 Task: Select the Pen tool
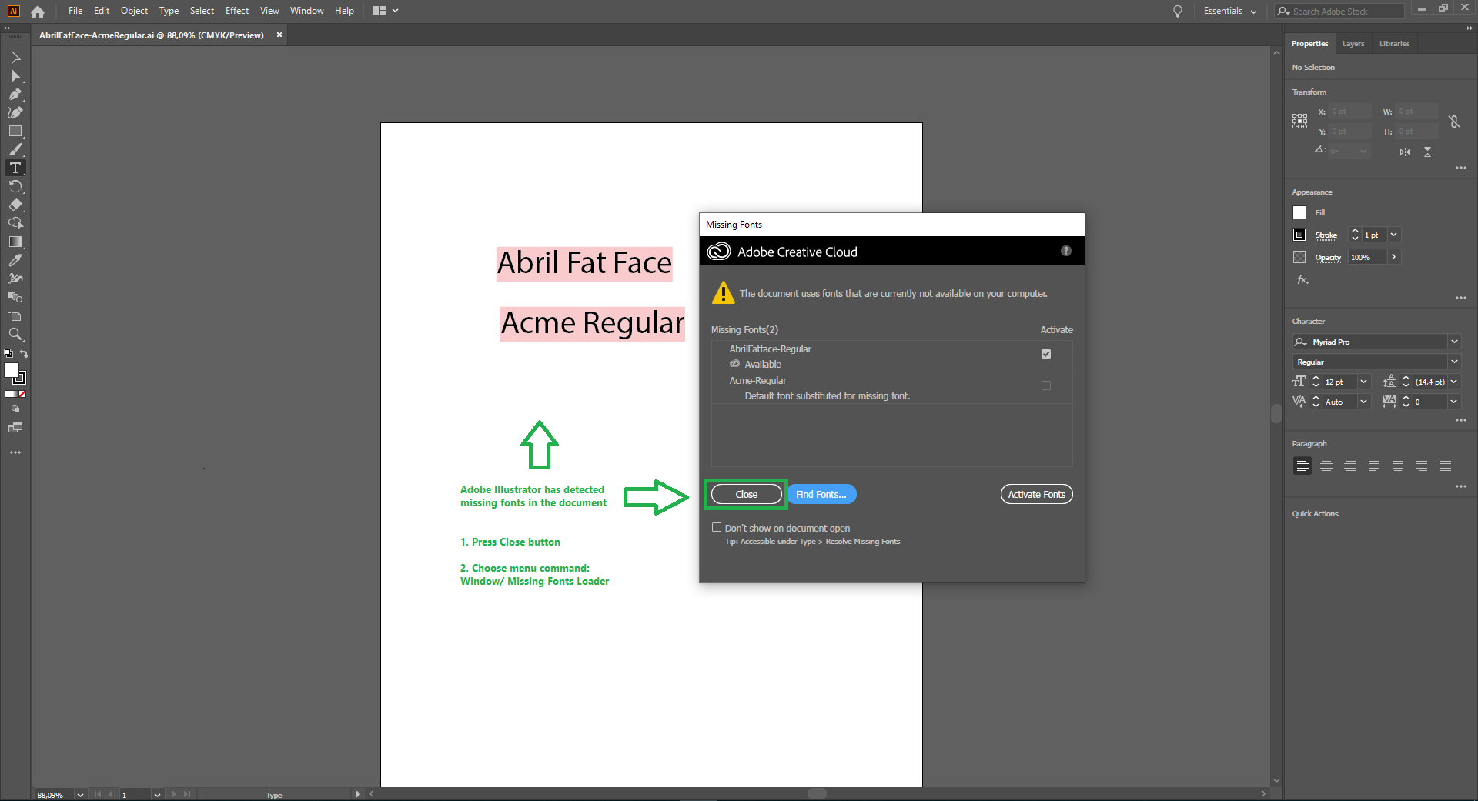tap(15, 95)
